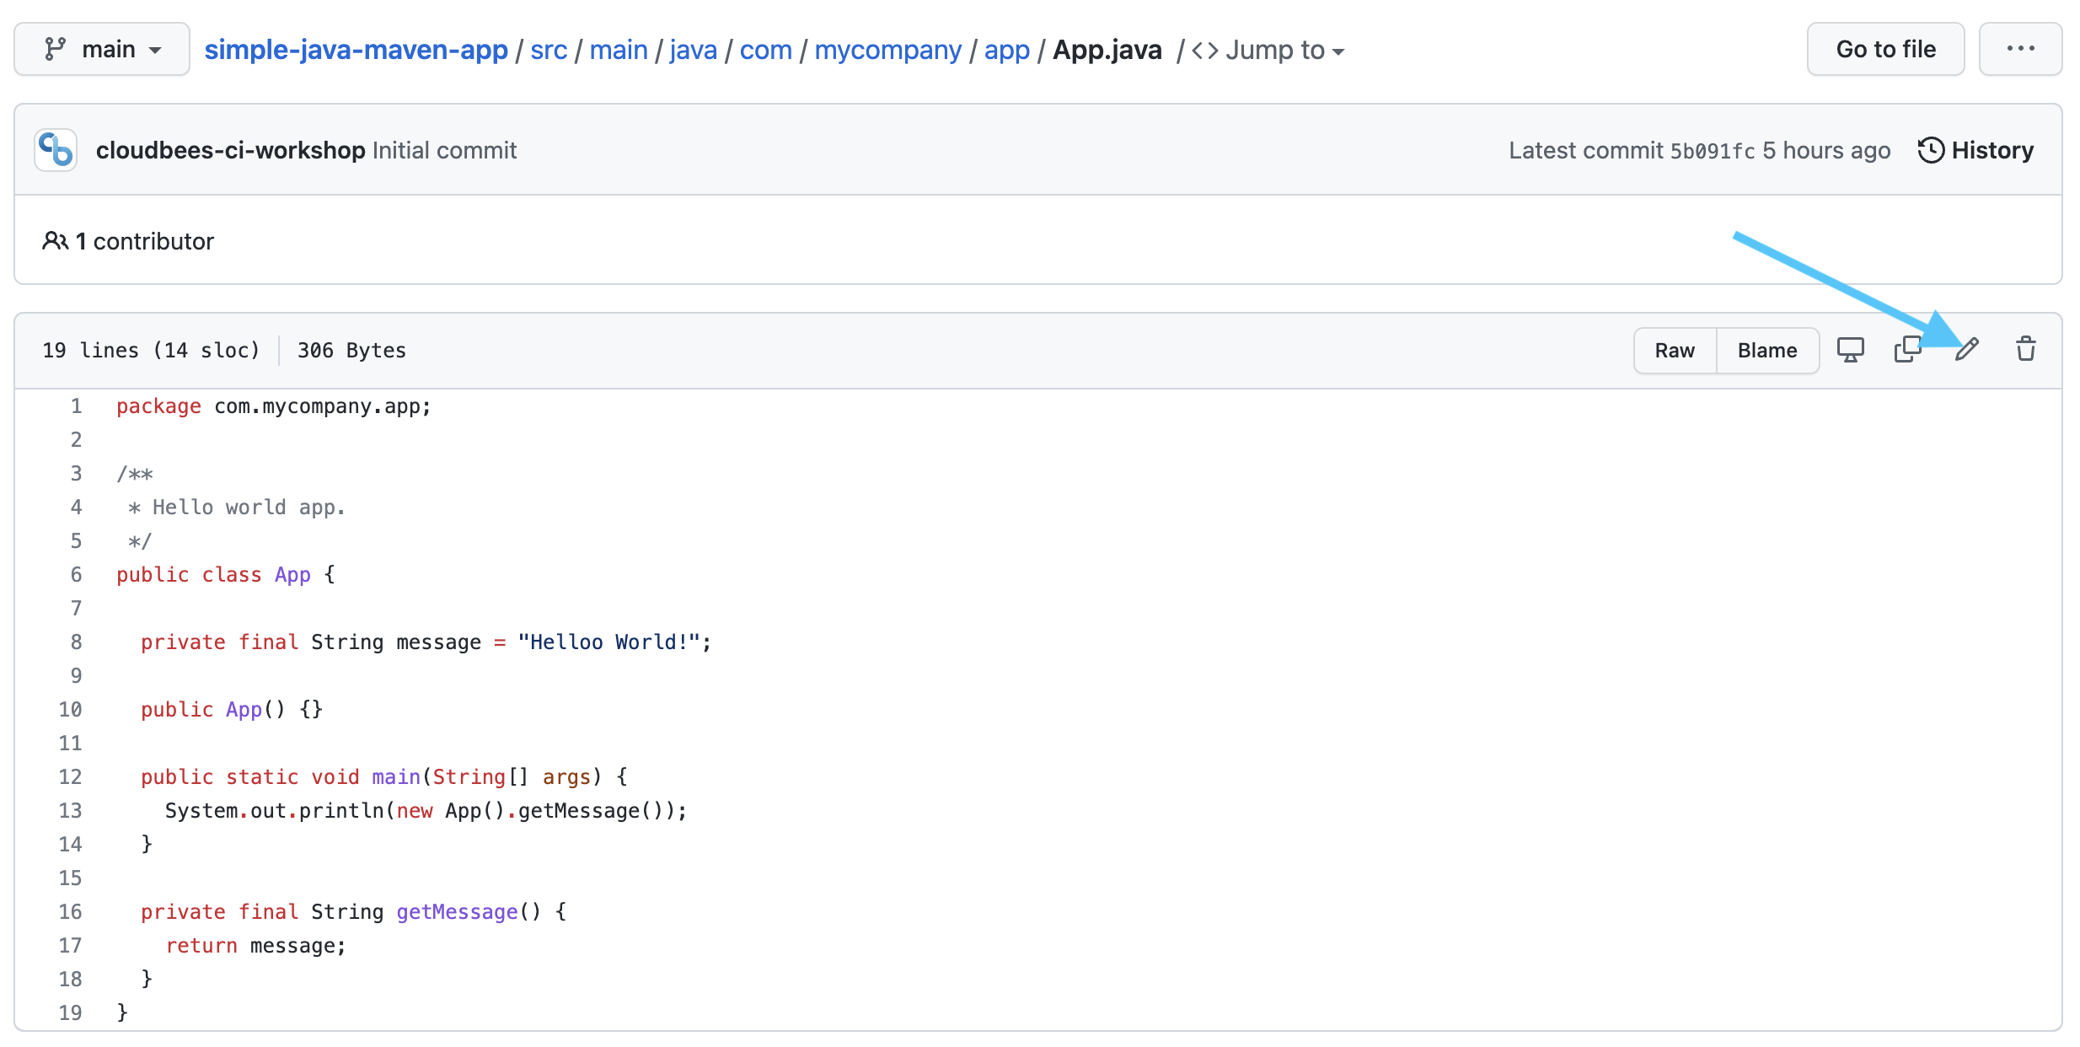Click the branch icon next to main

56,48
